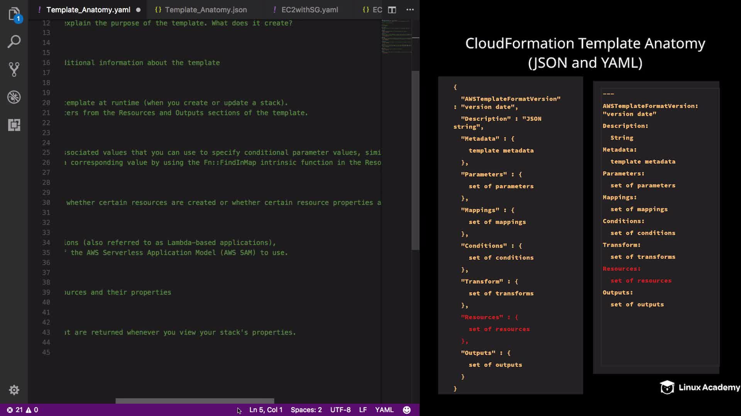This screenshot has height=416, width=741.
Task: Click the feedback smiley icon
Action: click(x=407, y=410)
